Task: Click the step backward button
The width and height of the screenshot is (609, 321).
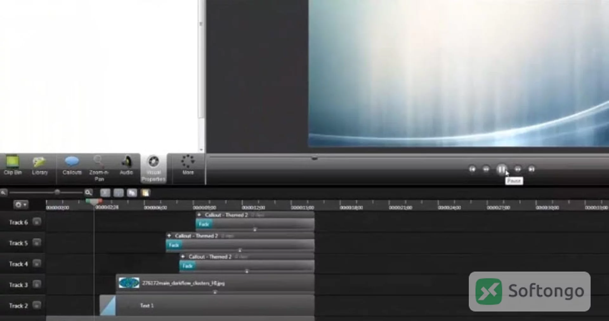Action: (486, 169)
